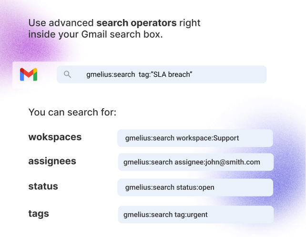The width and height of the screenshot is (306, 237).
Task: Select the assignee:john@smith.com search example field
Action: [196, 162]
